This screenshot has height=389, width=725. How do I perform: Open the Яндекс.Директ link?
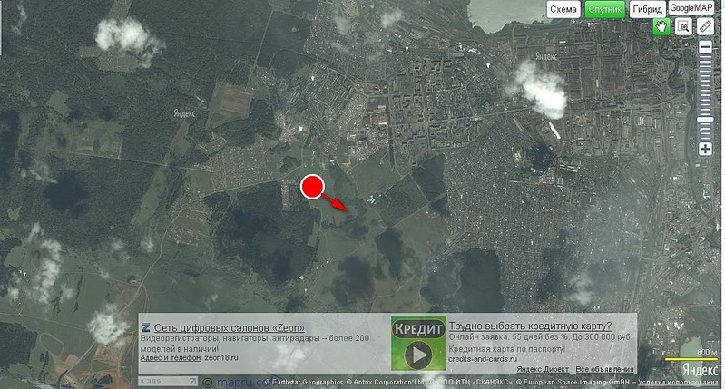coord(542,370)
